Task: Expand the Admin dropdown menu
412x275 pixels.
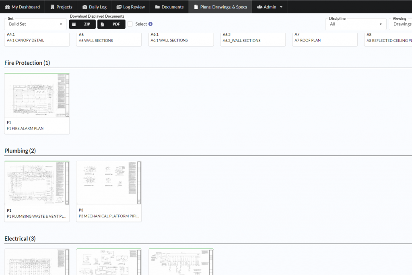Action: coord(270,7)
